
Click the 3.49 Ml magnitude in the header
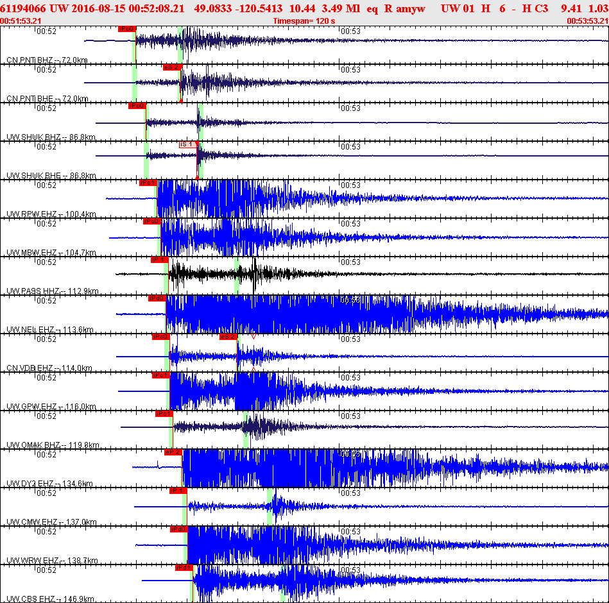coord(341,8)
